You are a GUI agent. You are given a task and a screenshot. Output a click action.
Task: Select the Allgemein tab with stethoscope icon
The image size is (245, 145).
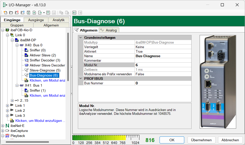click(x=86, y=30)
